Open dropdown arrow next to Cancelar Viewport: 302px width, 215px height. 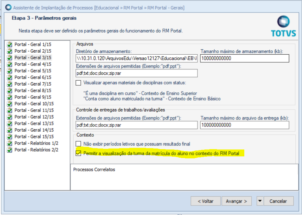[260, 201]
